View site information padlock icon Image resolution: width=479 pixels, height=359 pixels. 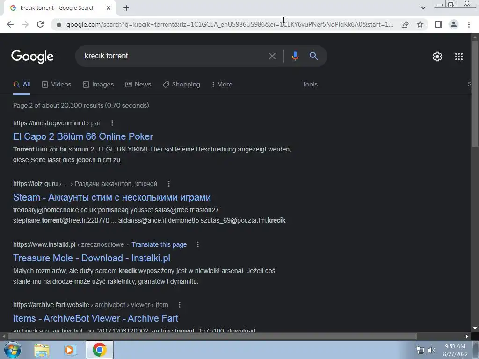[x=59, y=24]
